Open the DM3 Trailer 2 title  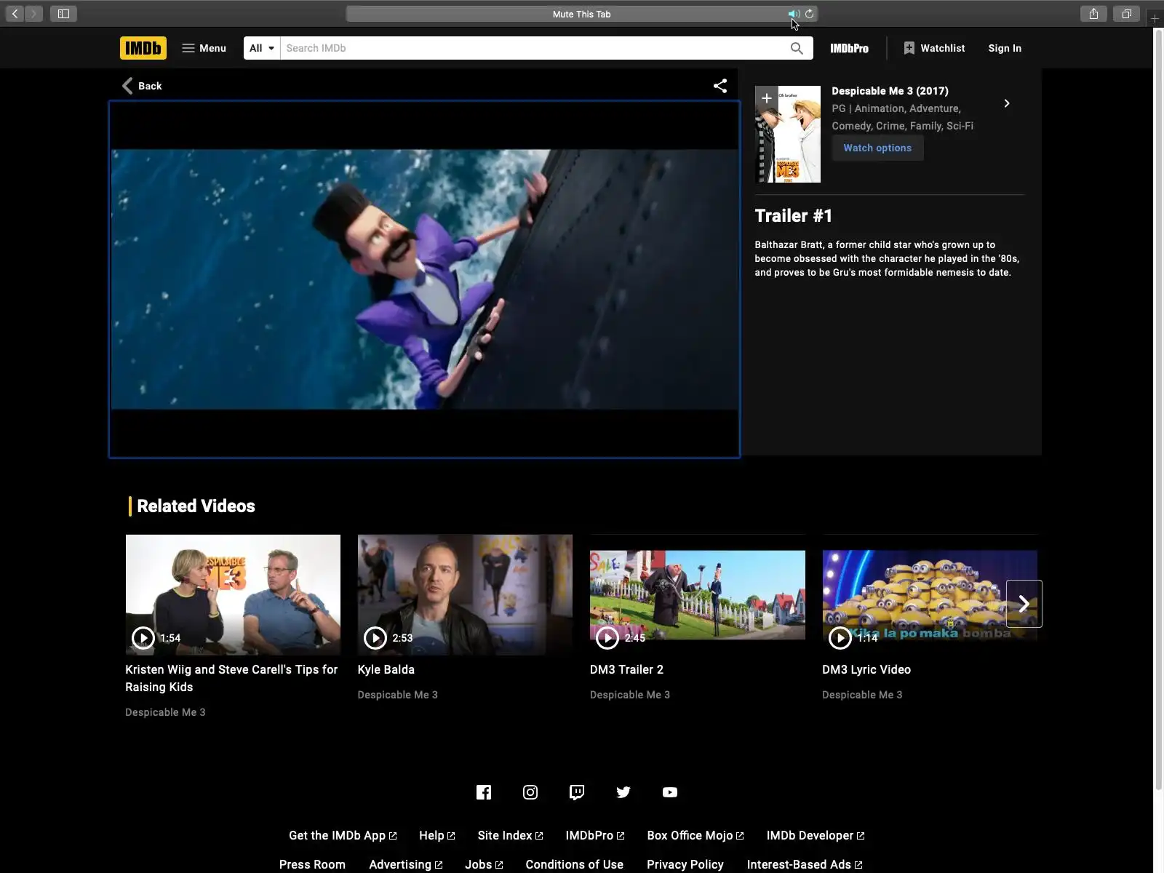click(x=626, y=669)
